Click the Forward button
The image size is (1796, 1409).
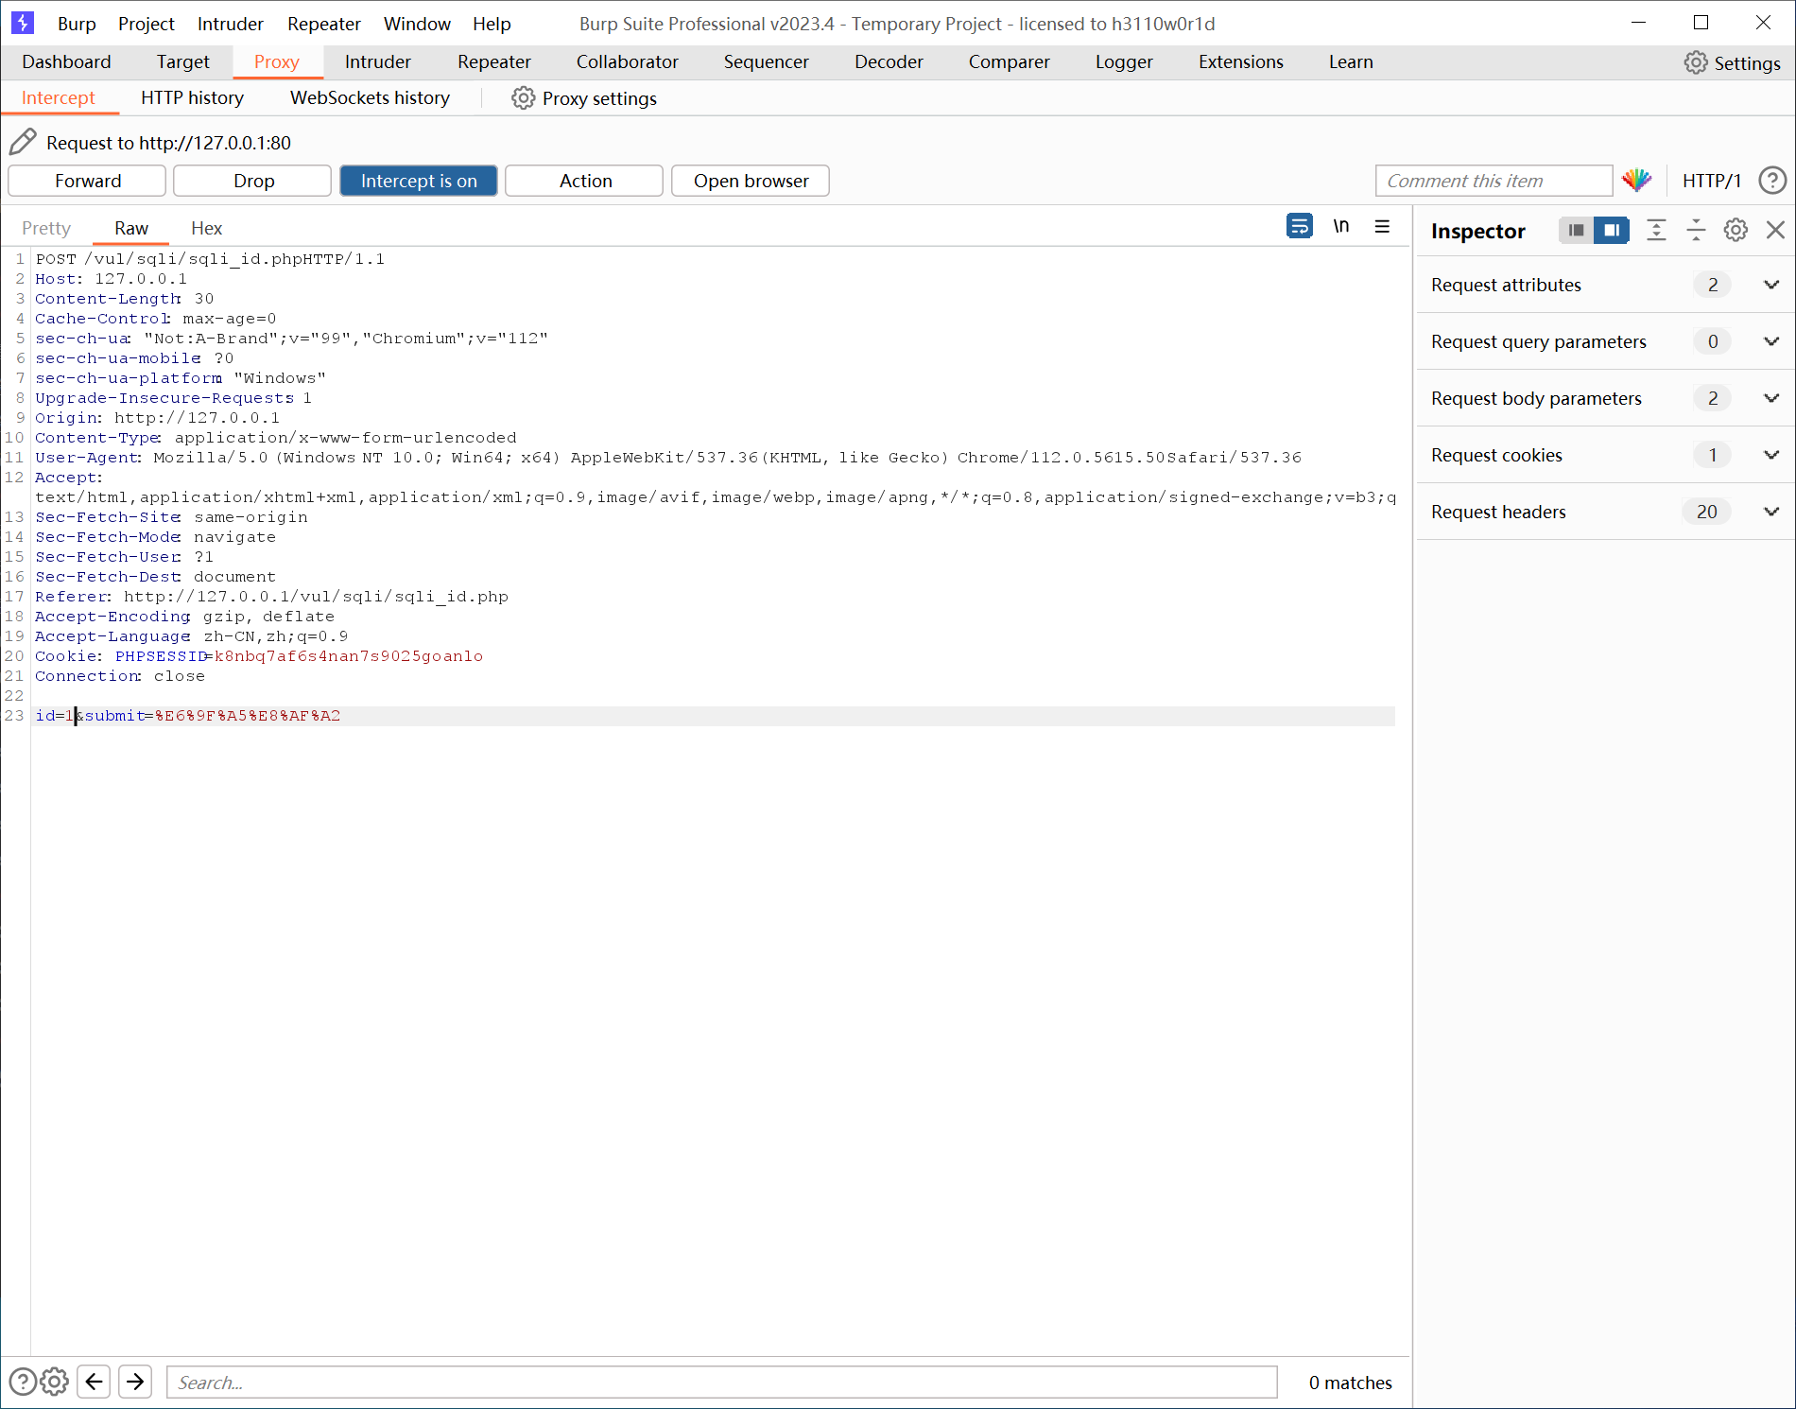(x=87, y=181)
